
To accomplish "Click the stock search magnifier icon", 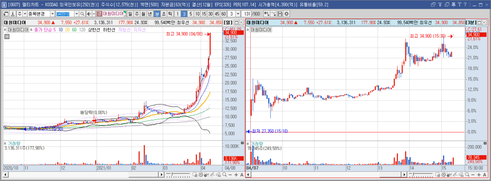I will click(82, 14).
